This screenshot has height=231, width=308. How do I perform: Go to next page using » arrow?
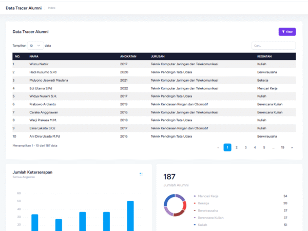tap(292, 147)
